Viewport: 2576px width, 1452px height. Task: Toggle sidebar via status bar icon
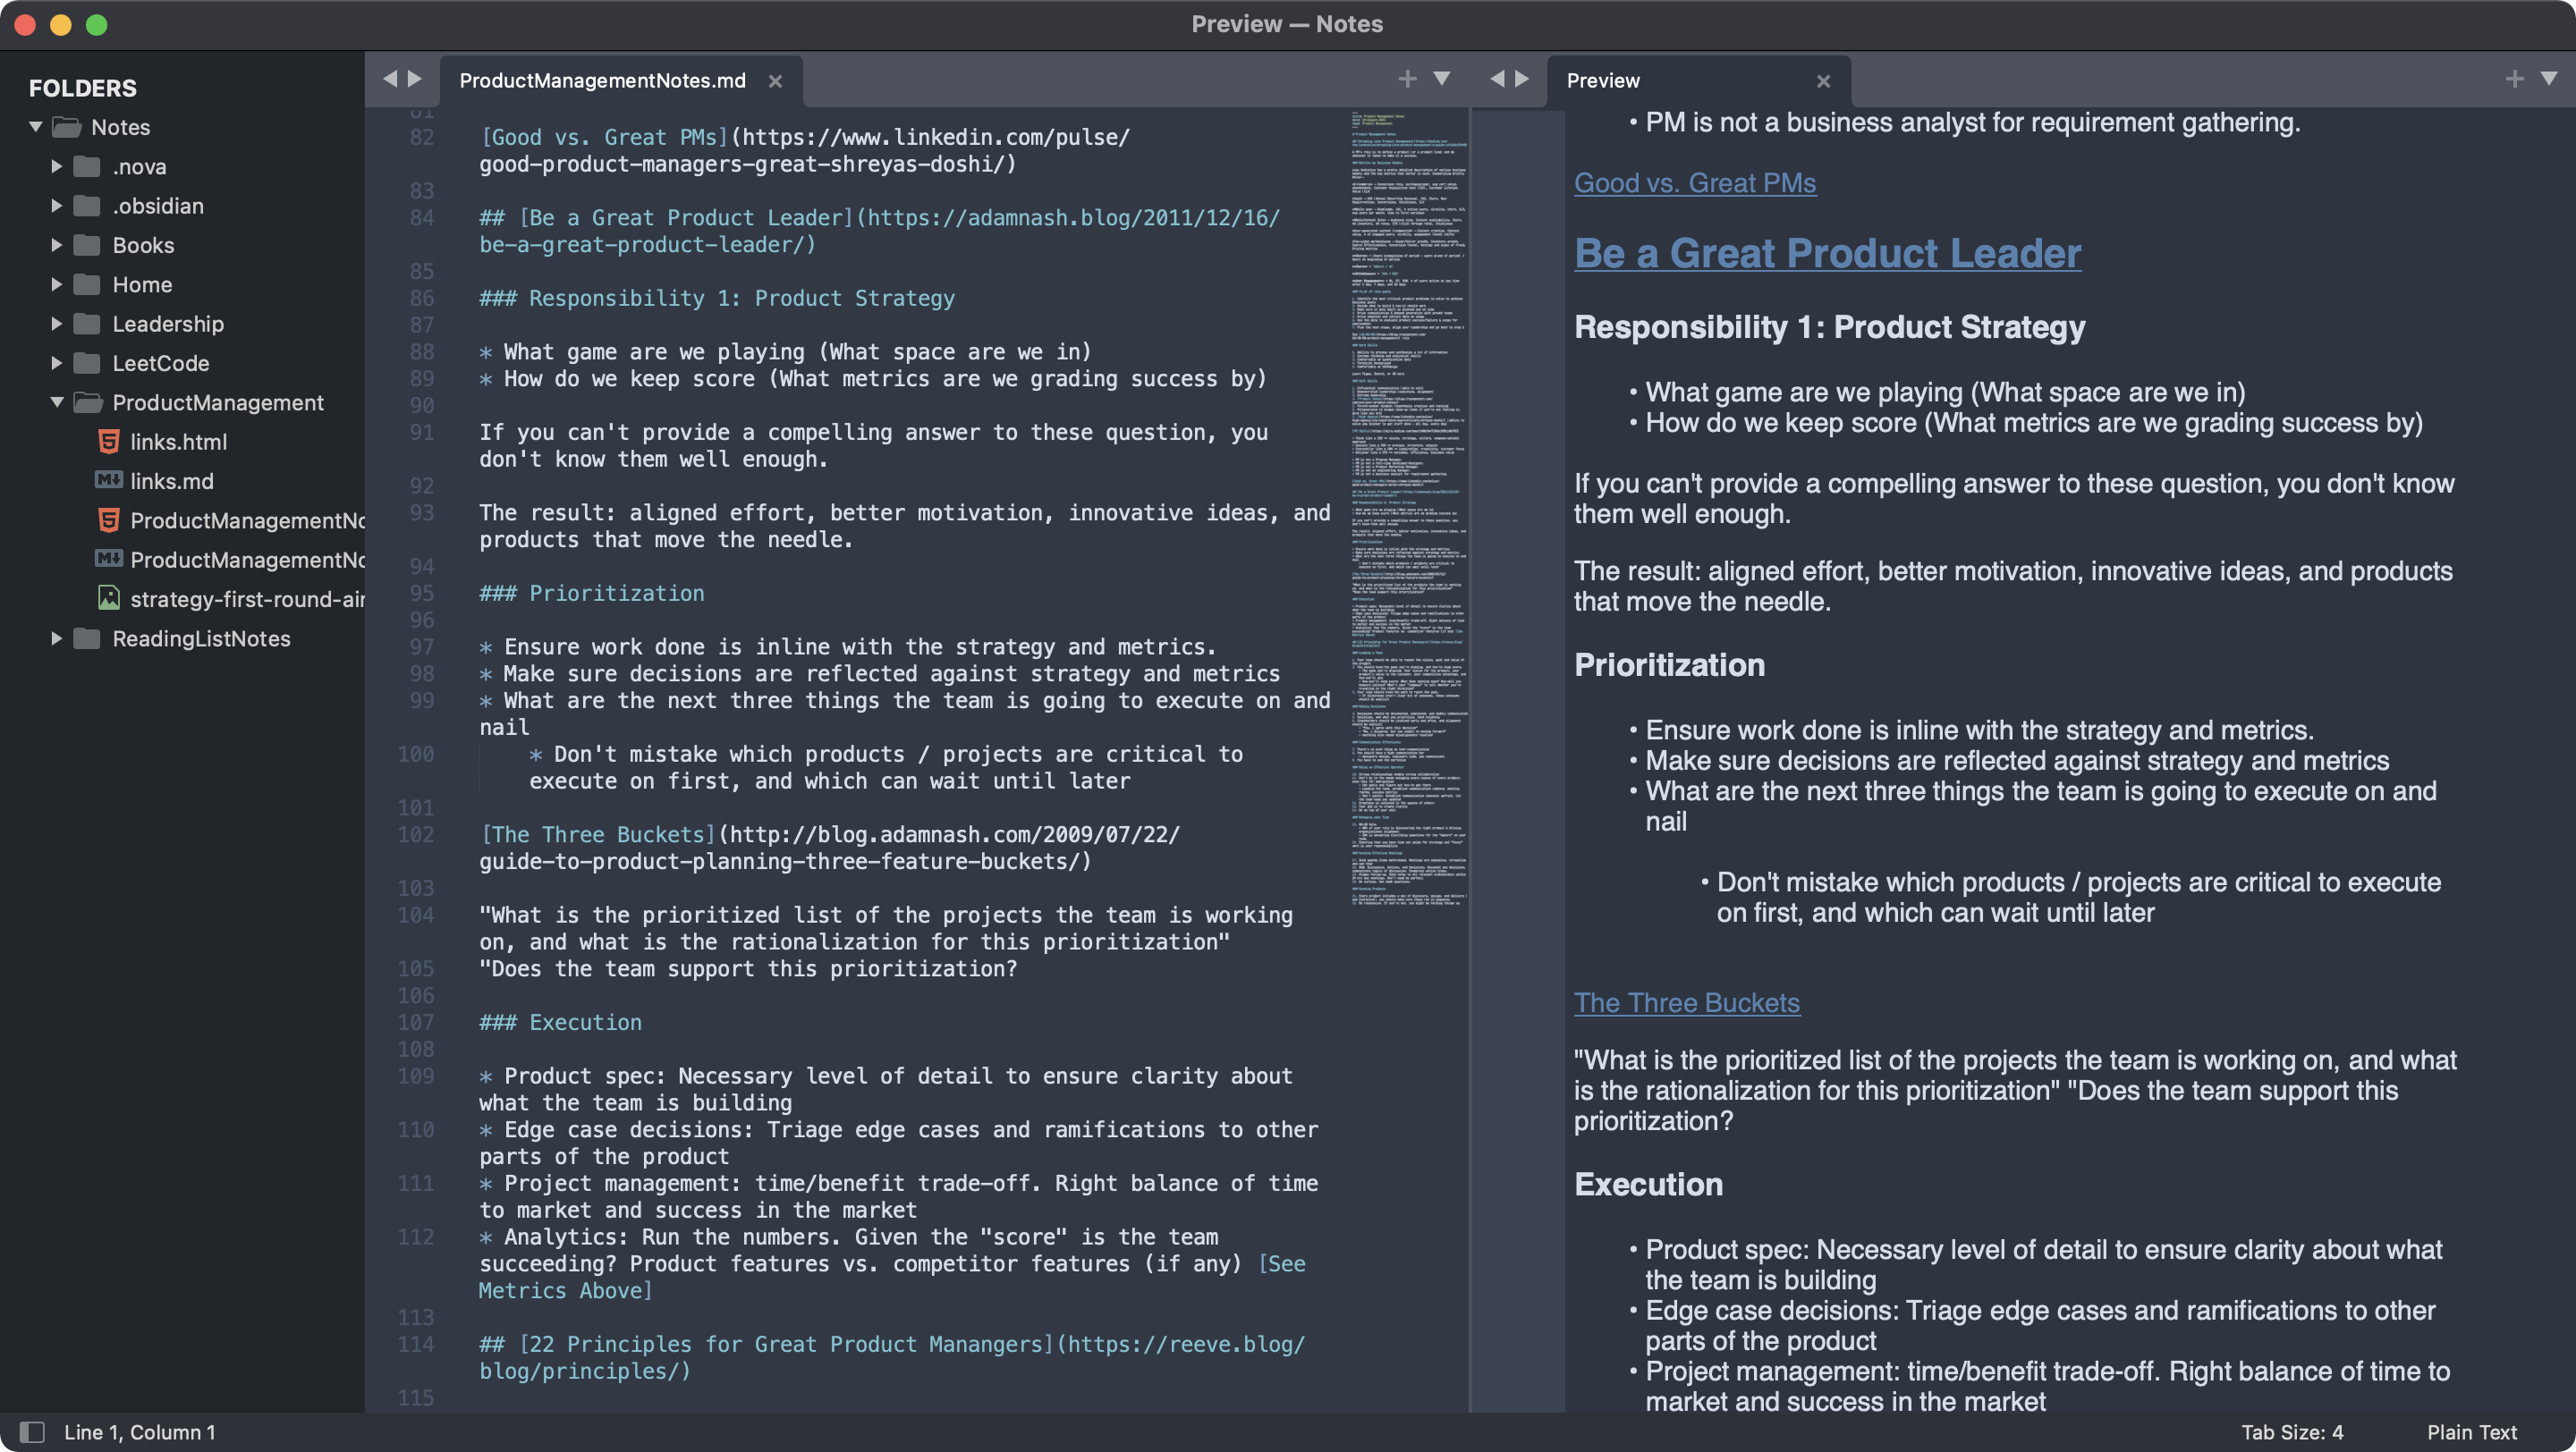pos(32,1431)
